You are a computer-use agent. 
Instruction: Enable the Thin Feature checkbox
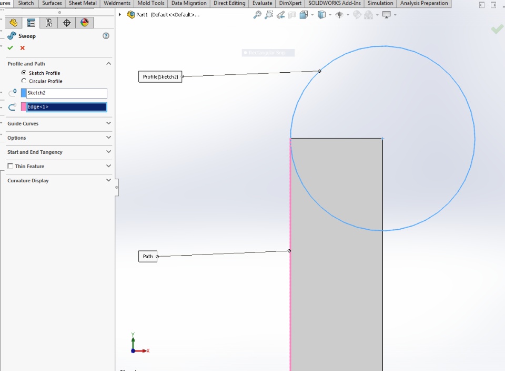[x=11, y=166]
